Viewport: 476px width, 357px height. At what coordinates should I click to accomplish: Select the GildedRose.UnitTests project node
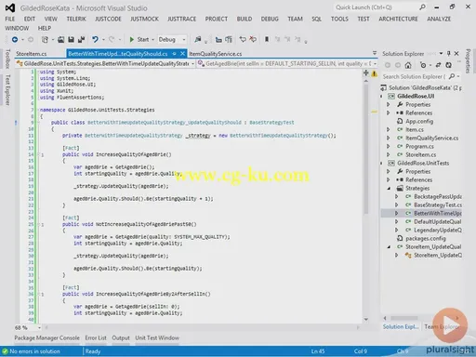pos(423,163)
